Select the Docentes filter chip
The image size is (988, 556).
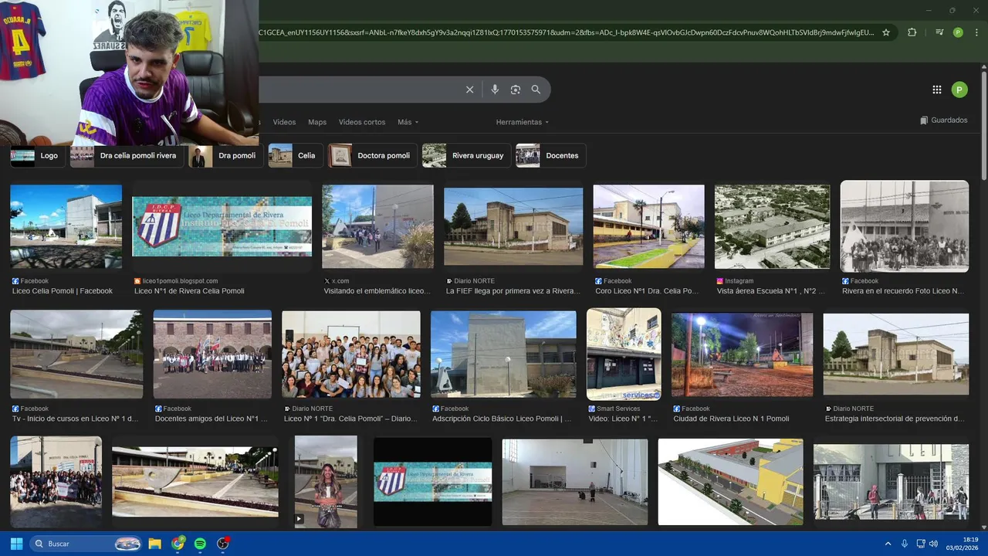pyautogui.click(x=550, y=155)
